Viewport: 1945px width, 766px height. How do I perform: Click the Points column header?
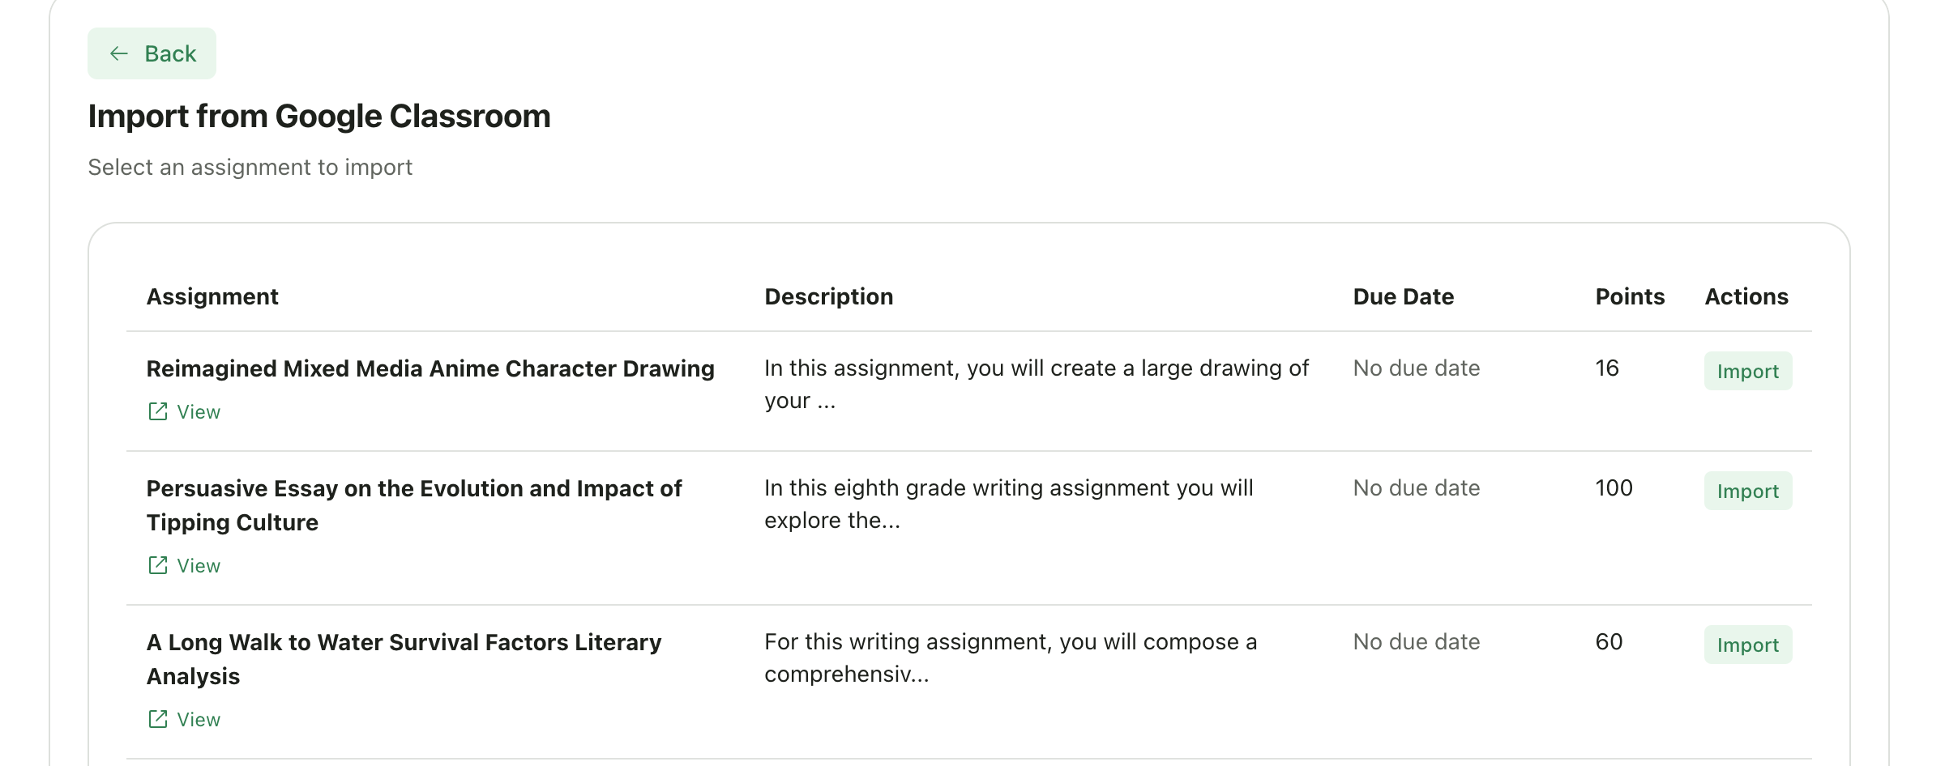[x=1629, y=296]
